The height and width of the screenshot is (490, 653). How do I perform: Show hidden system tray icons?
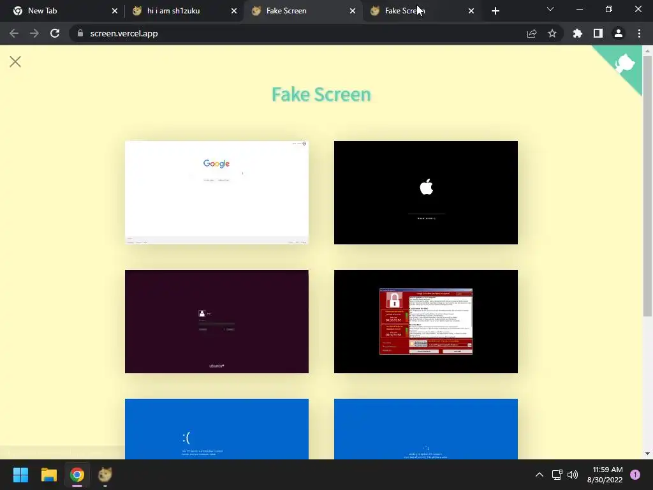(539, 475)
